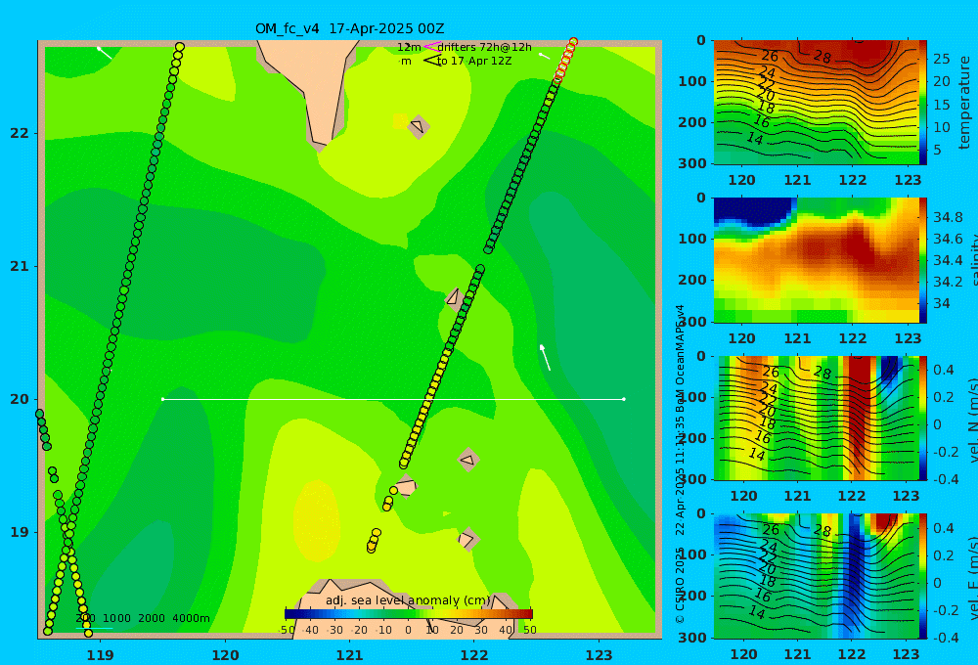Click the '4000m' depth scale label
The width and height of the screenshot is (978, 665).
point(191,618)
